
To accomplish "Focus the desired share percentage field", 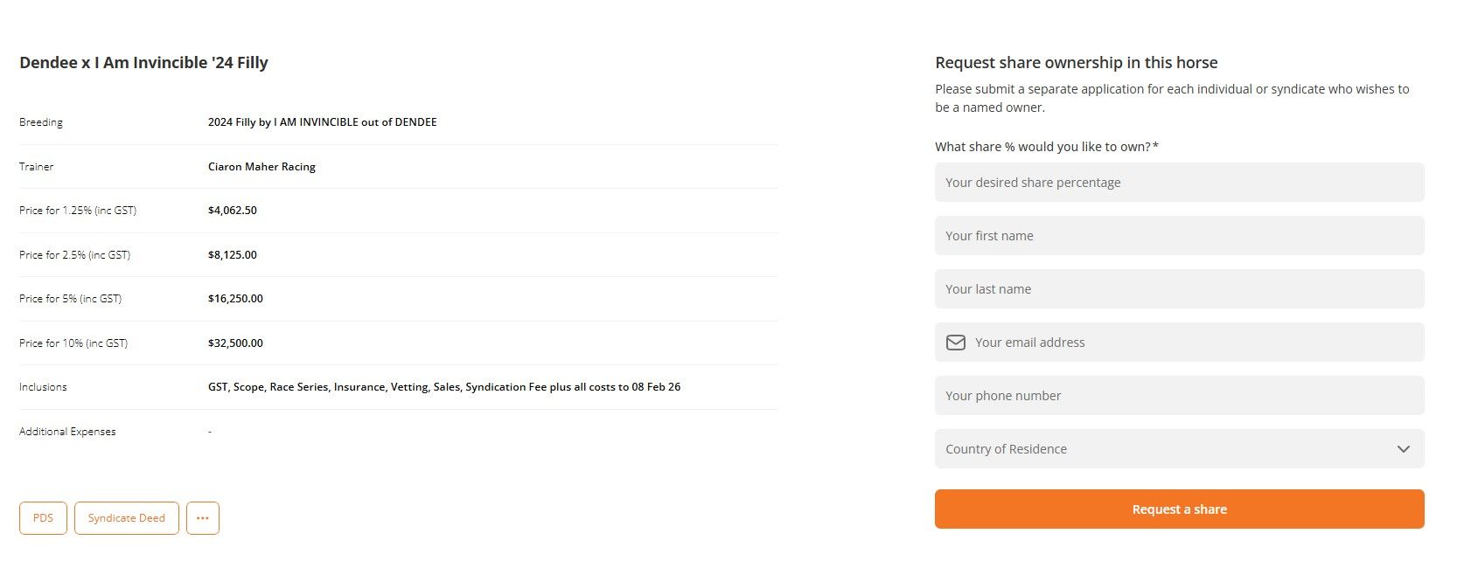I will point(1178,183).
